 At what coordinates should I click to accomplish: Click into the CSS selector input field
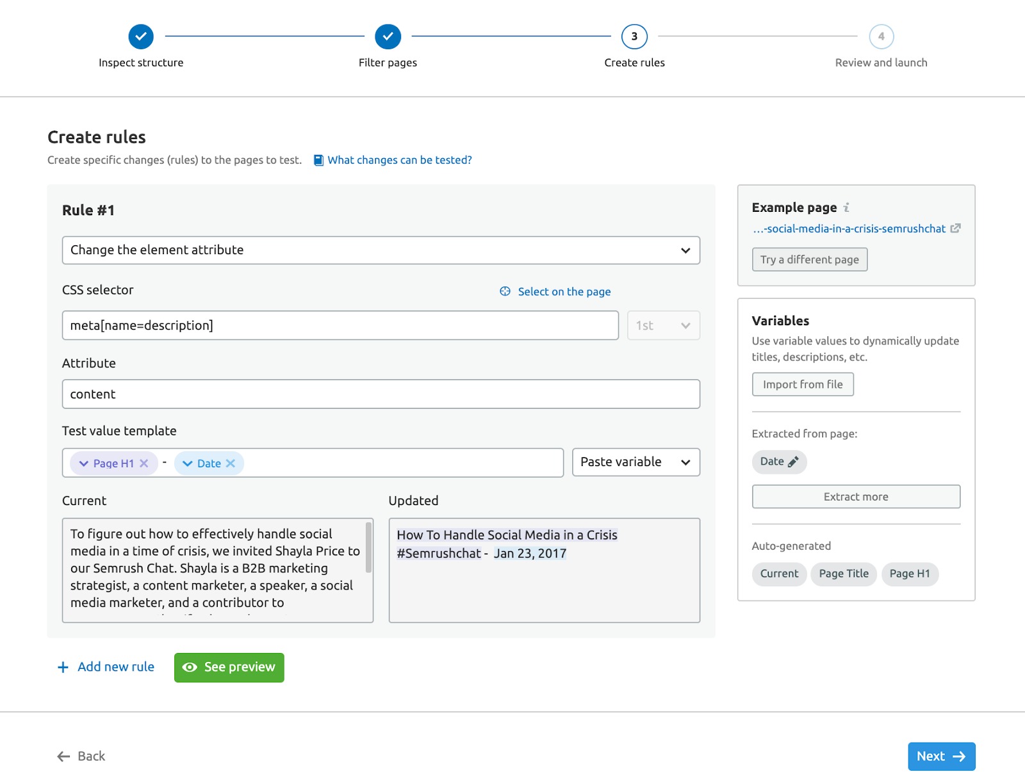pos(340,325)
